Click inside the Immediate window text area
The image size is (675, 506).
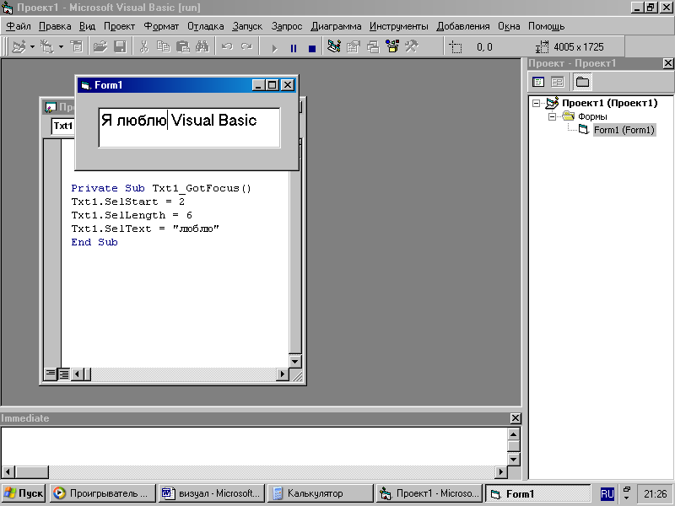254,447
